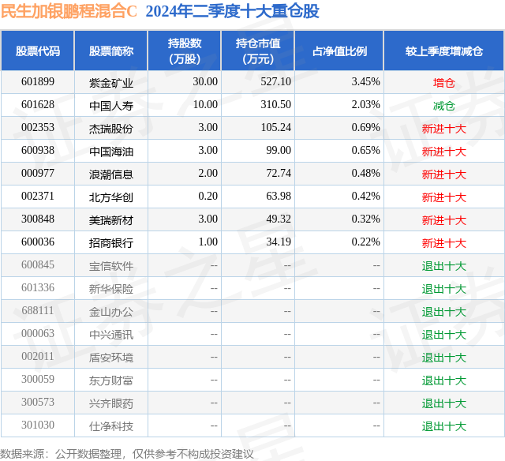Image resolution: width=505 pixels, height=461 pixels.
Task: Click the 34.19 market value cell
Action: (x=279, y=242)
